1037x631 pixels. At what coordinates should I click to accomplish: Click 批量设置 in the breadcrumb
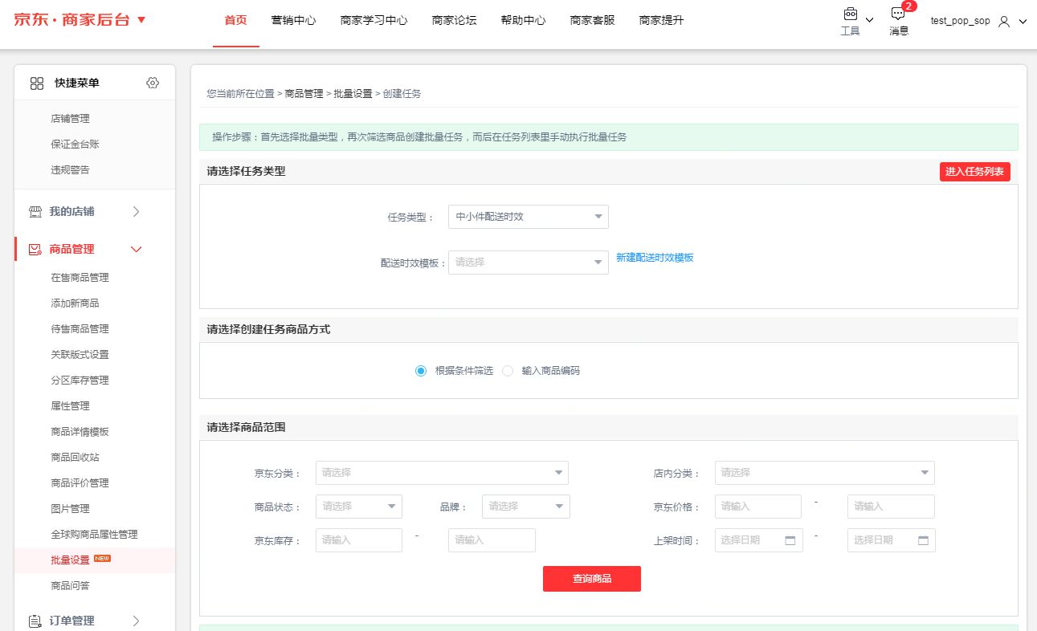[x=353, y=94]
